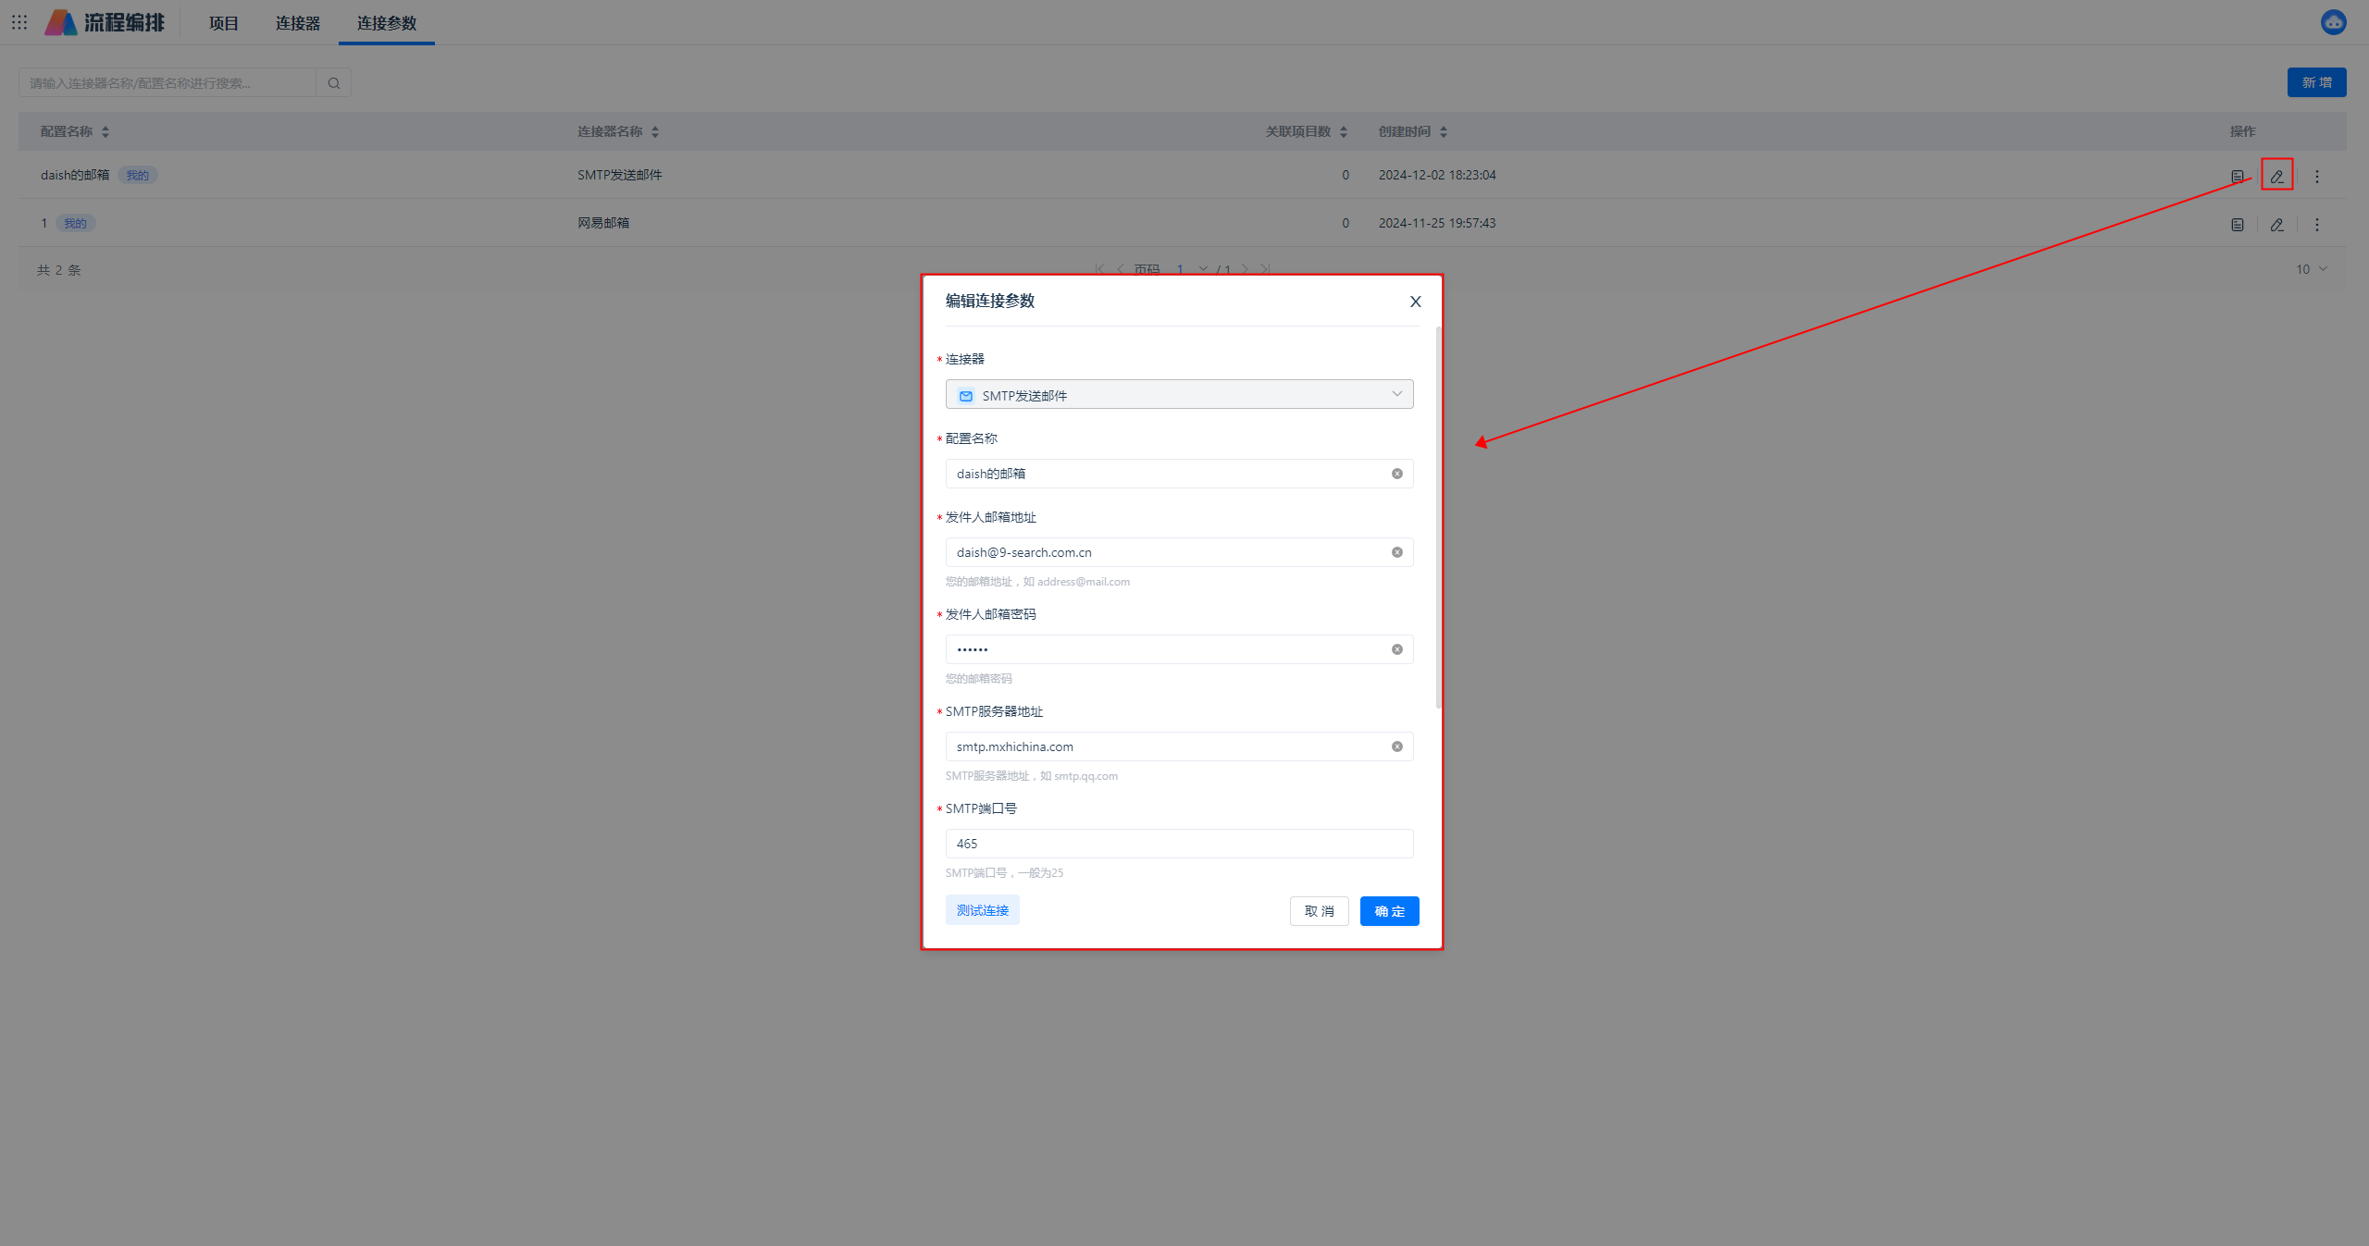2369x1246 pixels.
Task: Expand the 连接器 SMTP发送邮件 dropdown
Action: coord(1179,395)
